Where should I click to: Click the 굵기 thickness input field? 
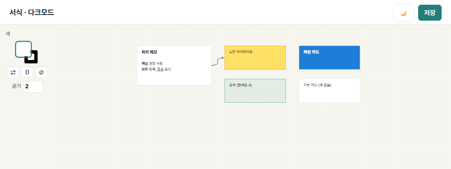(x=33, y=86)
